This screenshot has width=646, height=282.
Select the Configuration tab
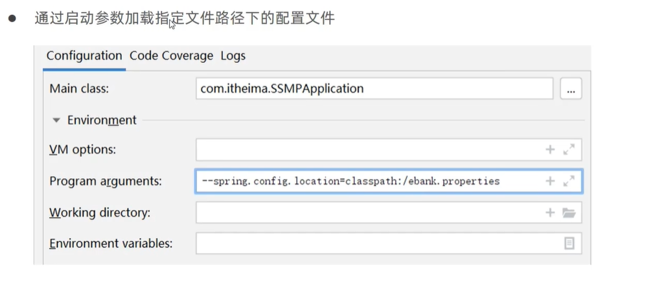point(84,56)
